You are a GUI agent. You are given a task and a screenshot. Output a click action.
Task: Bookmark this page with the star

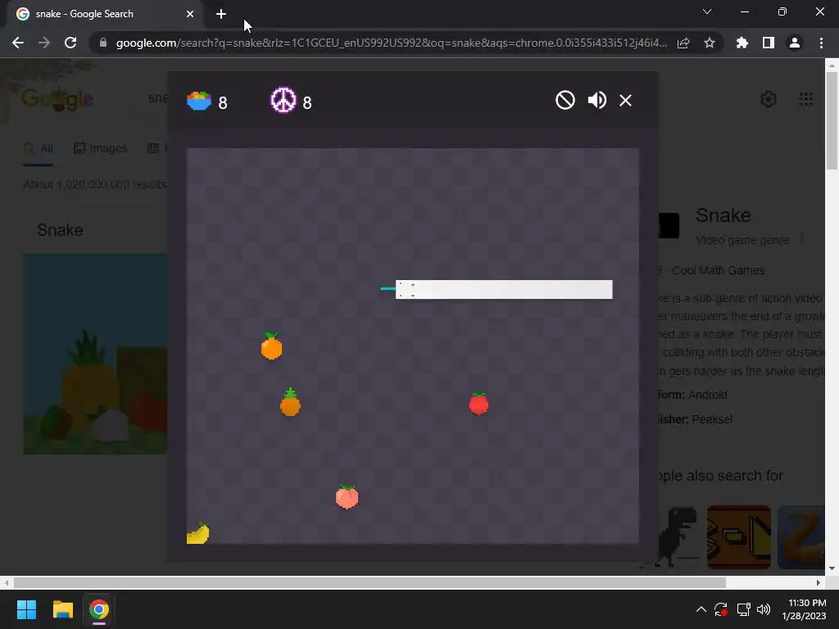710,43
